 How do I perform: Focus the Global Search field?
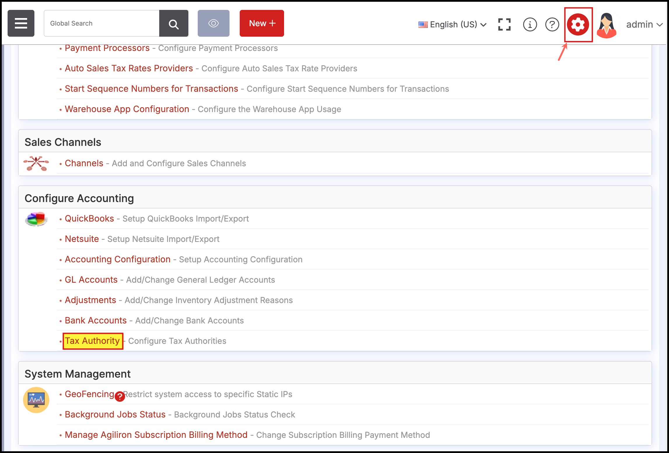[101, 23]
